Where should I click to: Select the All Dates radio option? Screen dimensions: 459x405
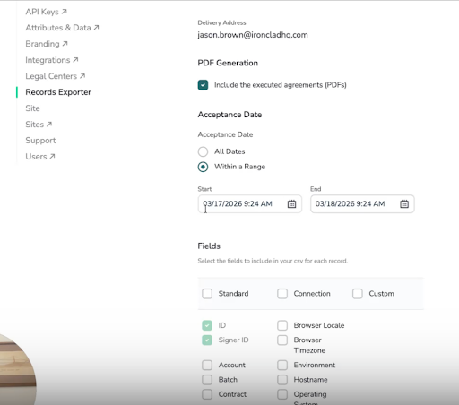203,151
